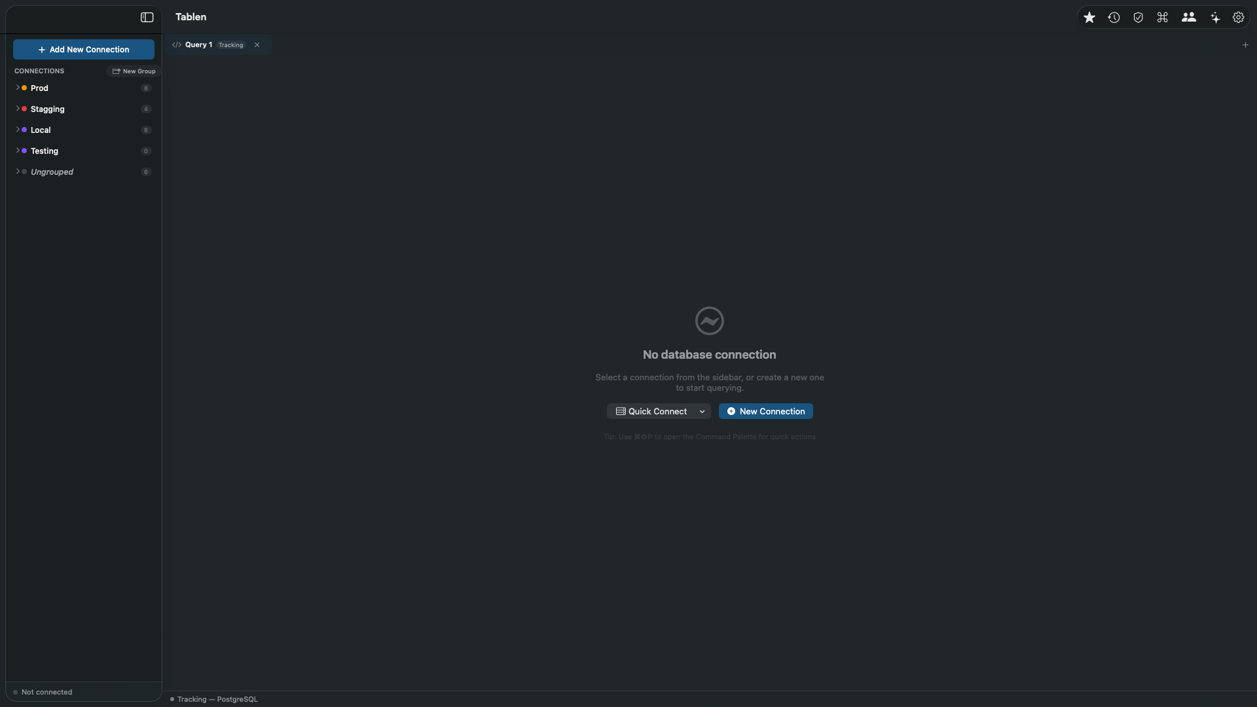Click the New Group button
Image resolution: width=1257 pixels, height=707 pixels.
[x=134, y=71]
